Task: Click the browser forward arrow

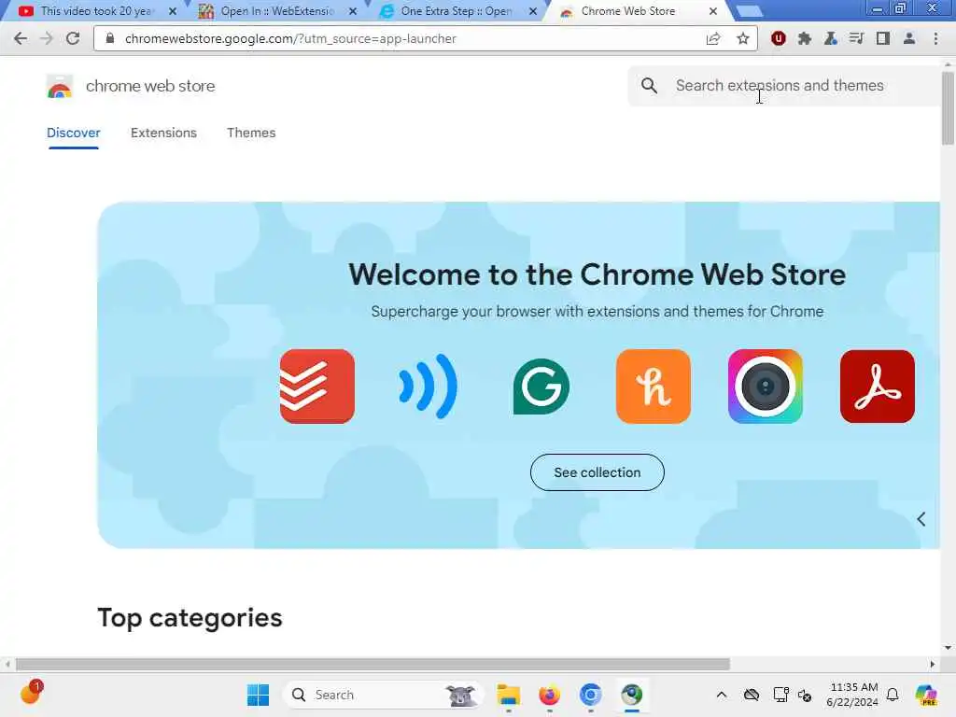Action: [x=47, y=38]
